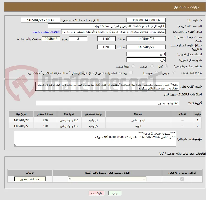The width and height of the screenshot is (206, 200).
Task: Click the price validity date 1405/05/27 field
Action: 146,47
